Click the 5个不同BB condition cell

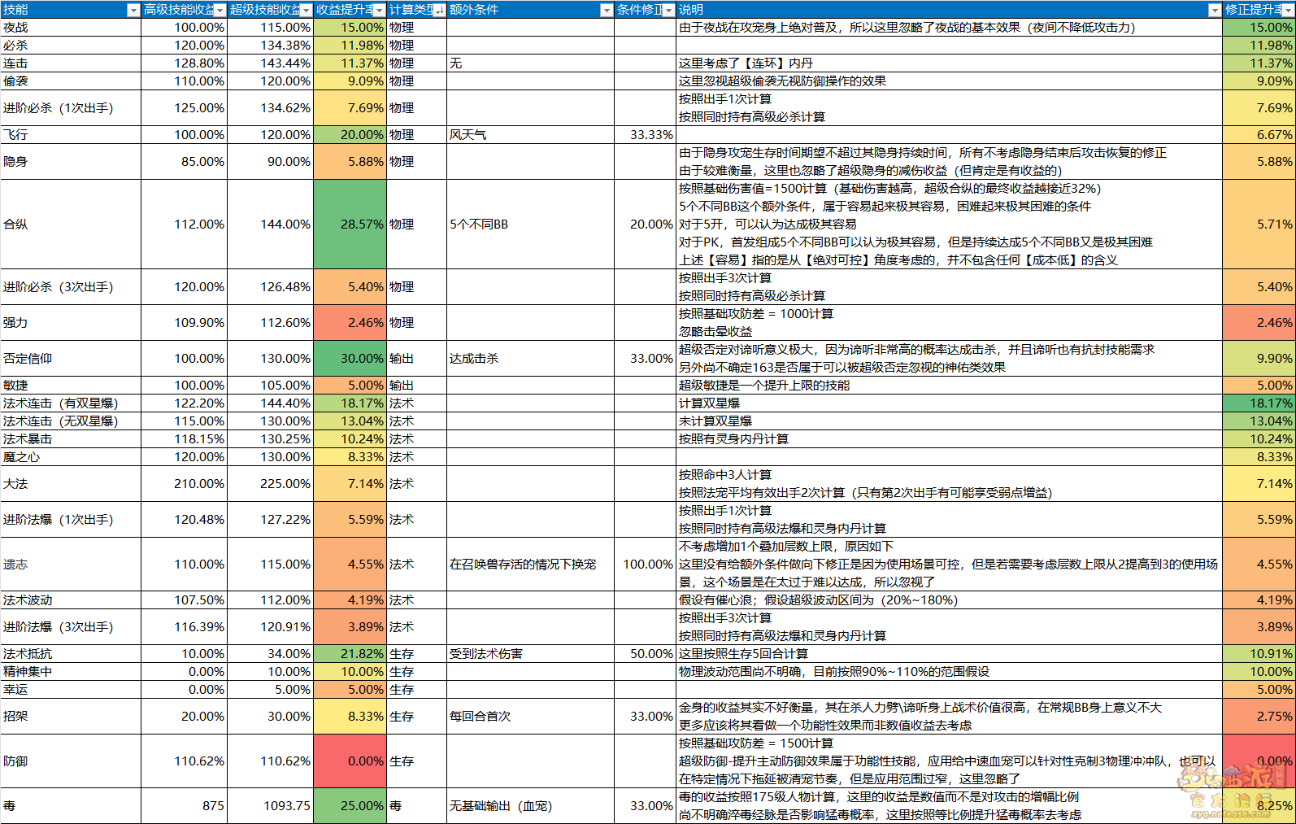point(530,225)
